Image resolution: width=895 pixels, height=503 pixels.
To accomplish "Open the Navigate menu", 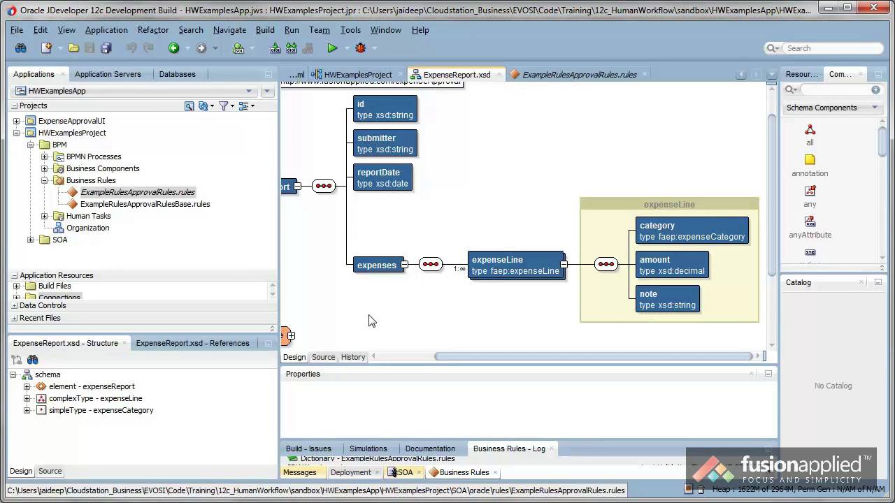I will coord(229,30).
